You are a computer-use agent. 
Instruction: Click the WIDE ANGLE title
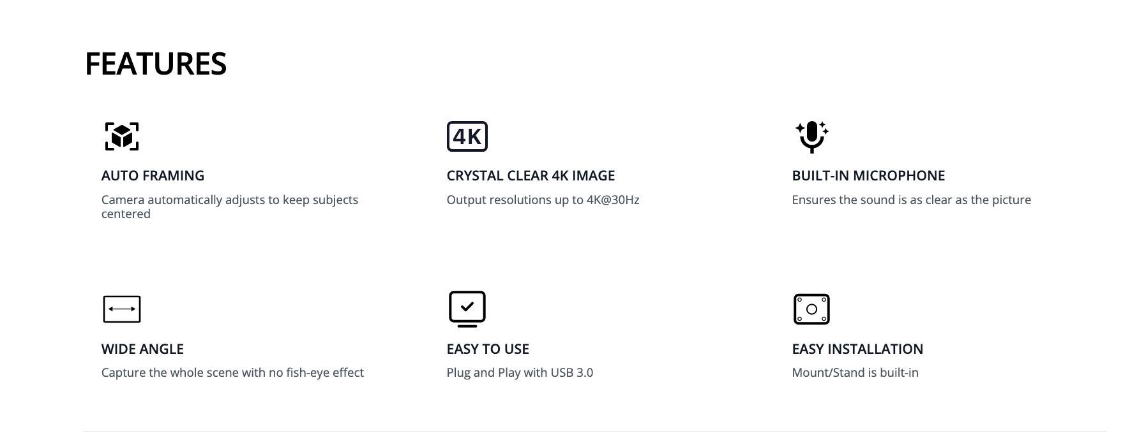[x=142, y=349]
